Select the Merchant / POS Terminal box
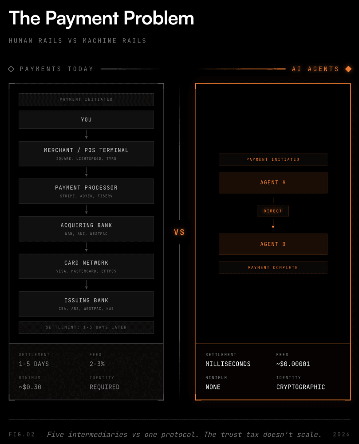The width and height of the screenshot is (359, 444). [x=86, y=154]
